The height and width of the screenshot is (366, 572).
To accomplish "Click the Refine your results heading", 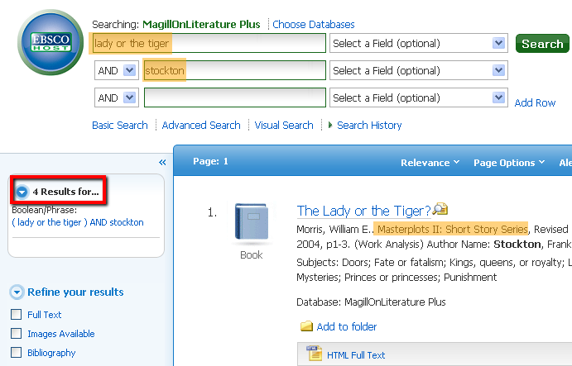I will pyautogui.click(x=75, y=292).
